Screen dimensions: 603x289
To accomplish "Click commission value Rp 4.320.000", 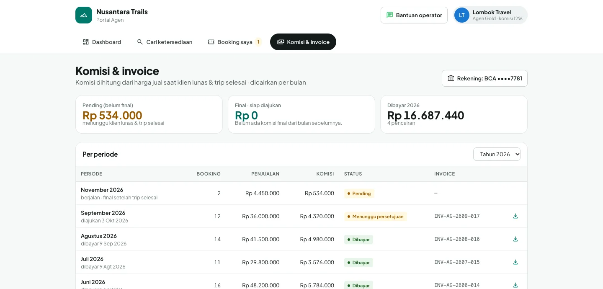I will click(317, 216).
